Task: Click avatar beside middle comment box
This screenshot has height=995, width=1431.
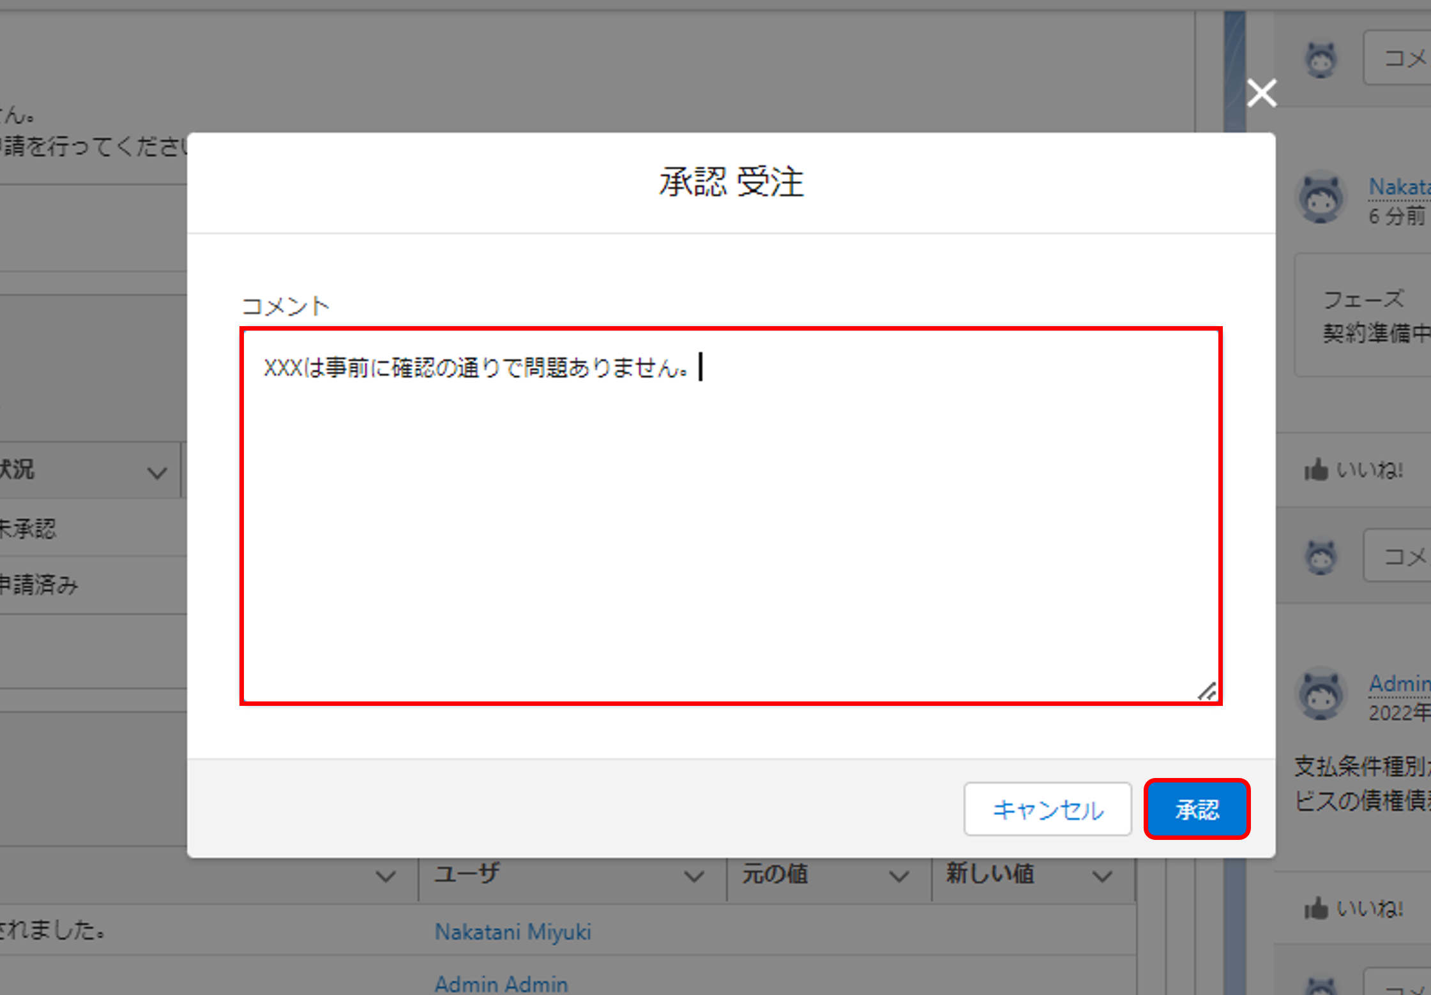Action: [x=1321, y=557]
